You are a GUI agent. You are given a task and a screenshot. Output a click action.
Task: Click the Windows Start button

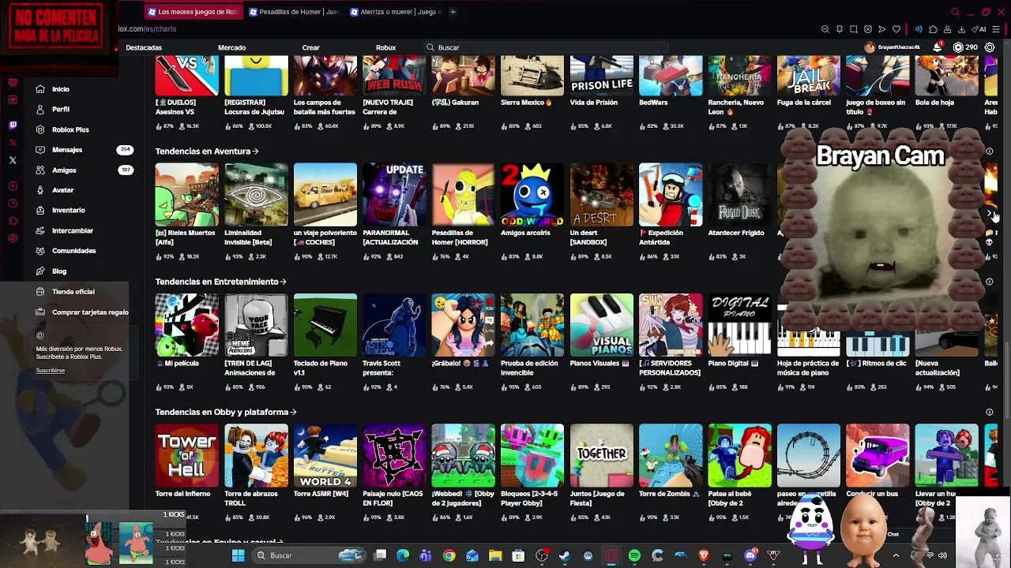pyautogui.click(x=238, y=555)
